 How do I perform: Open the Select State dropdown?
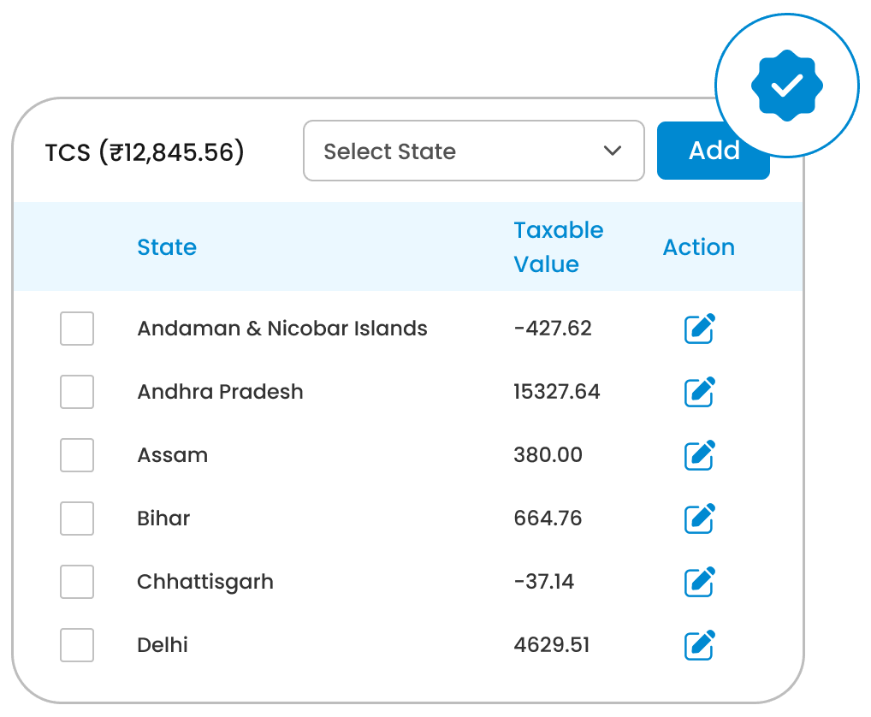[x=473, y=151]
